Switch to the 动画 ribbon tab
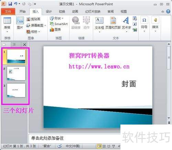Viewport: 172px width, 150px height. [75, 11]
